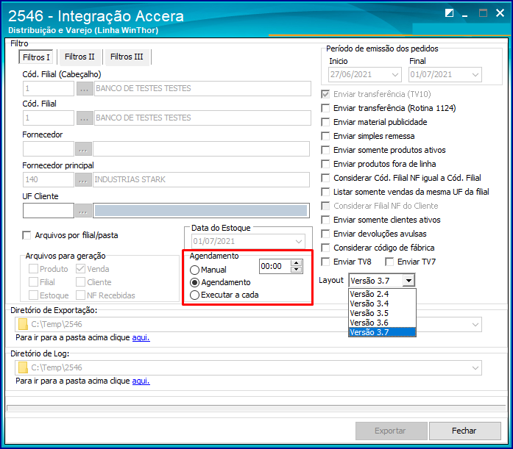Image resolution: width=513 pixels, height=449 pixels.
Task: Toggle the Cliente file checkbox
Action: 80,282
